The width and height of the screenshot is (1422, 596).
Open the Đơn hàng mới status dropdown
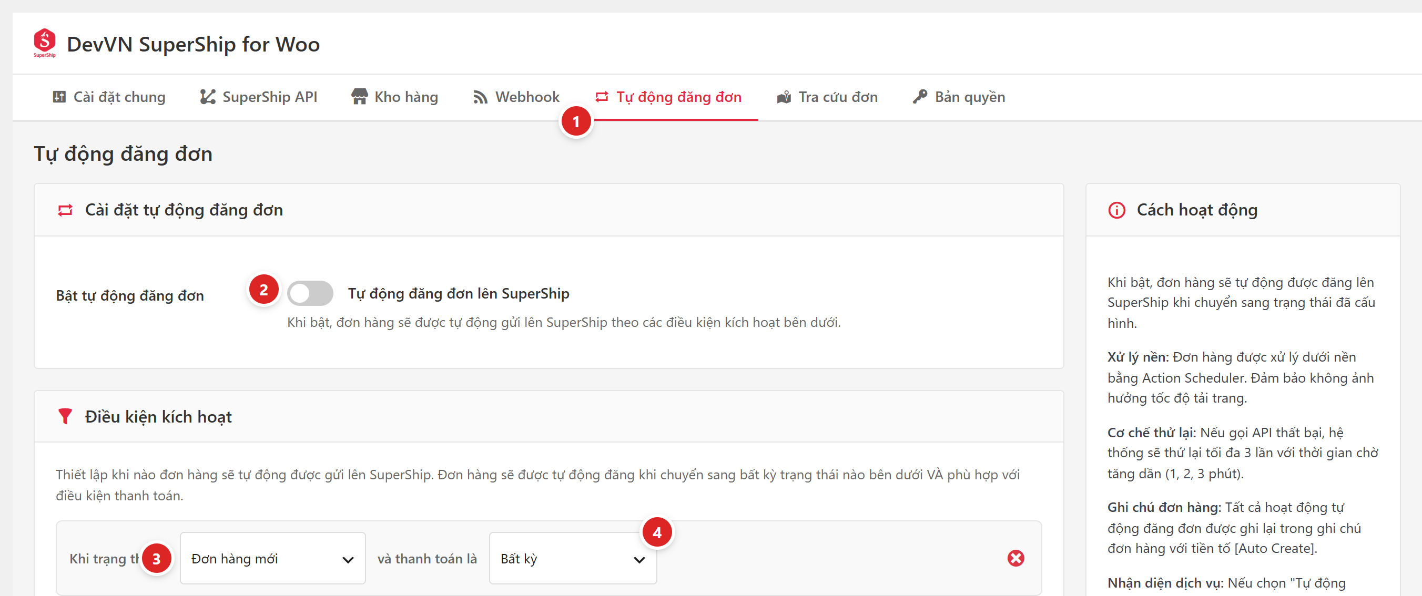tap(273, 559)
